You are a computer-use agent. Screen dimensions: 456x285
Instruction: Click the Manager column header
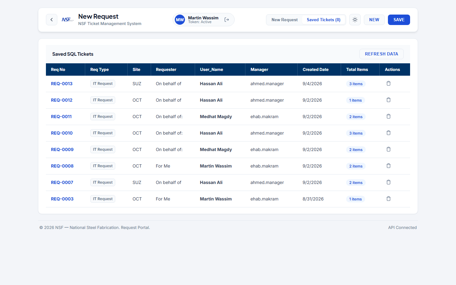[271, 69]
